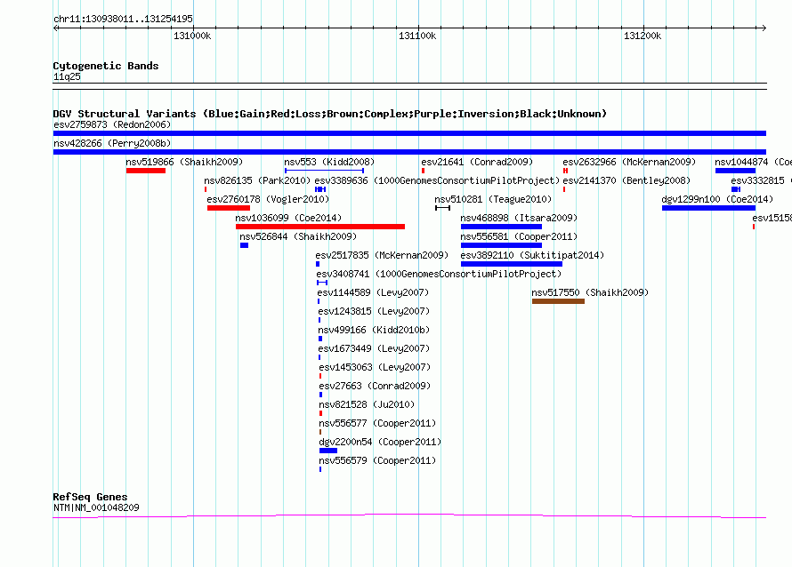
Task: Select the red nsv519866 (Shaikh2009) loss bar
Action: click(x=146, y=171)
